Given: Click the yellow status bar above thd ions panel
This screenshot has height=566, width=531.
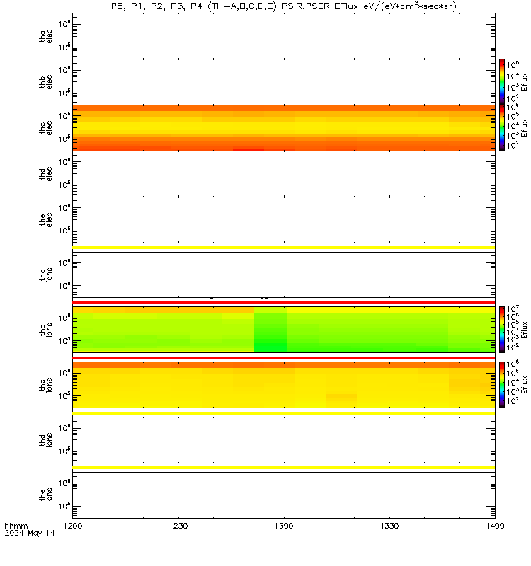Looking at the screenshot, I should 284,413.
